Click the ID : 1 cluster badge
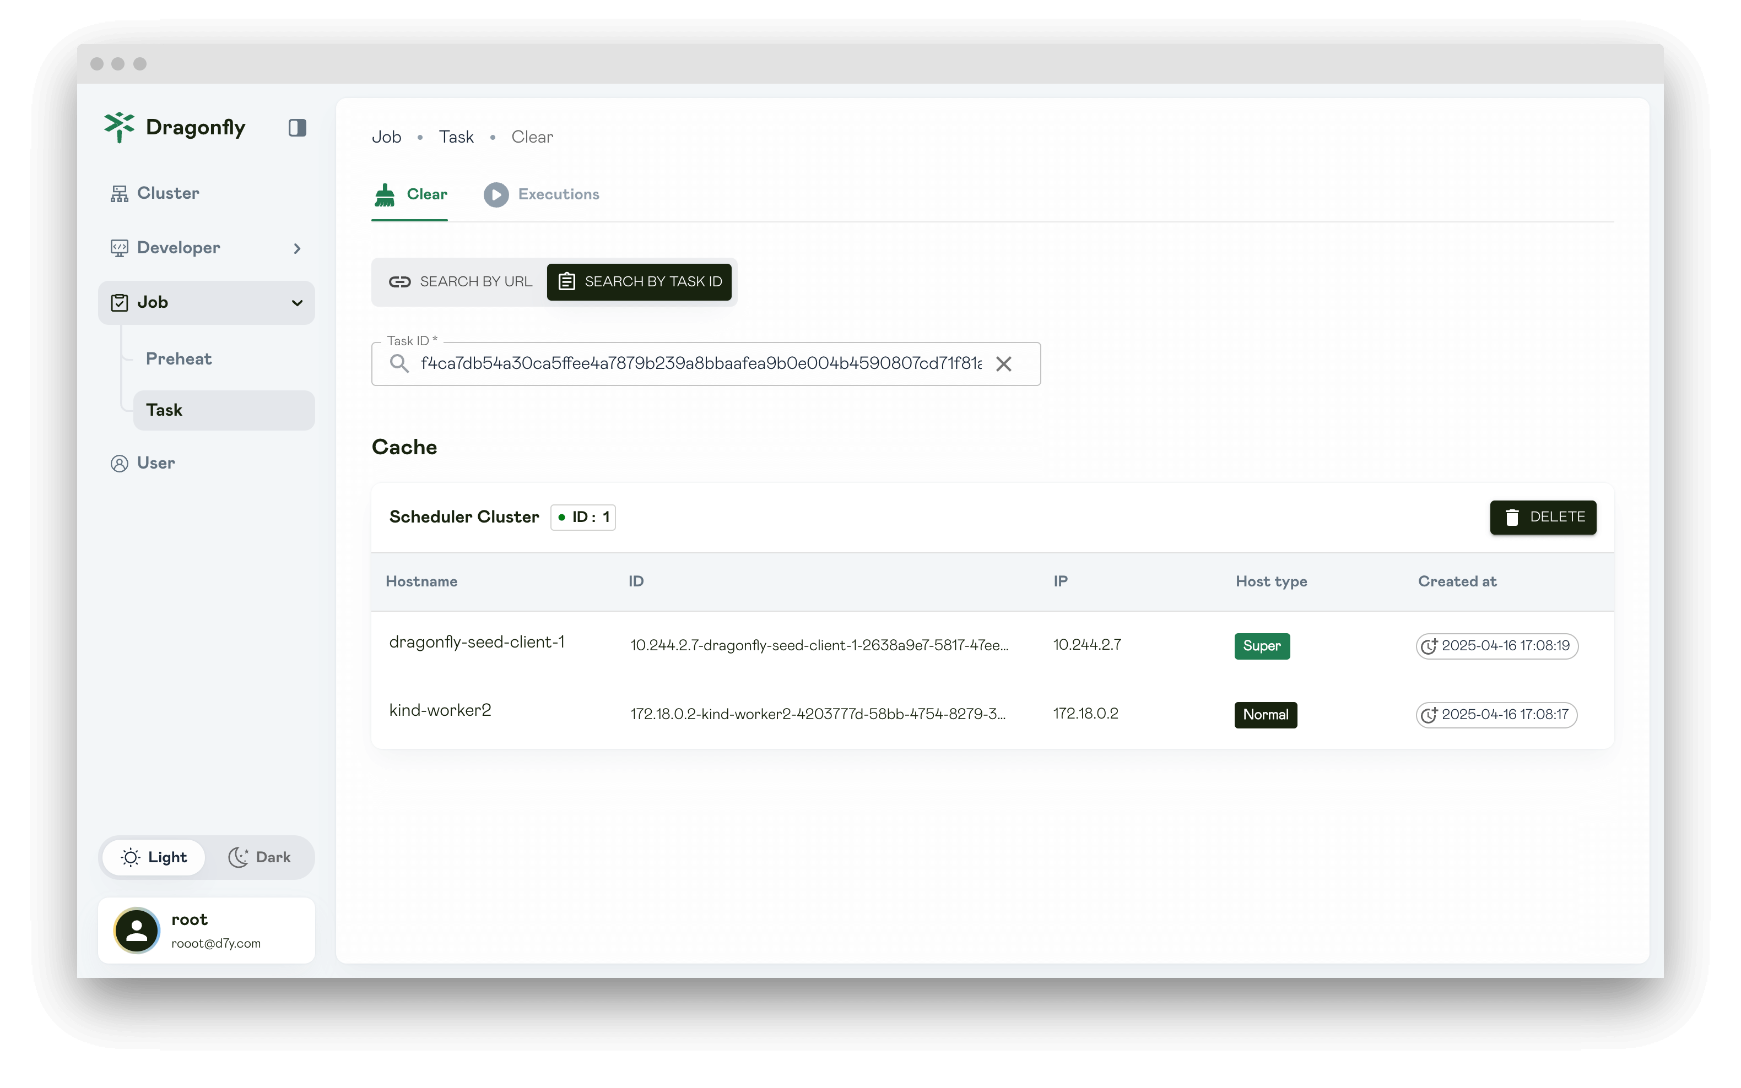The width and height of the screenshot is (1741, 1088). [583, 518]
